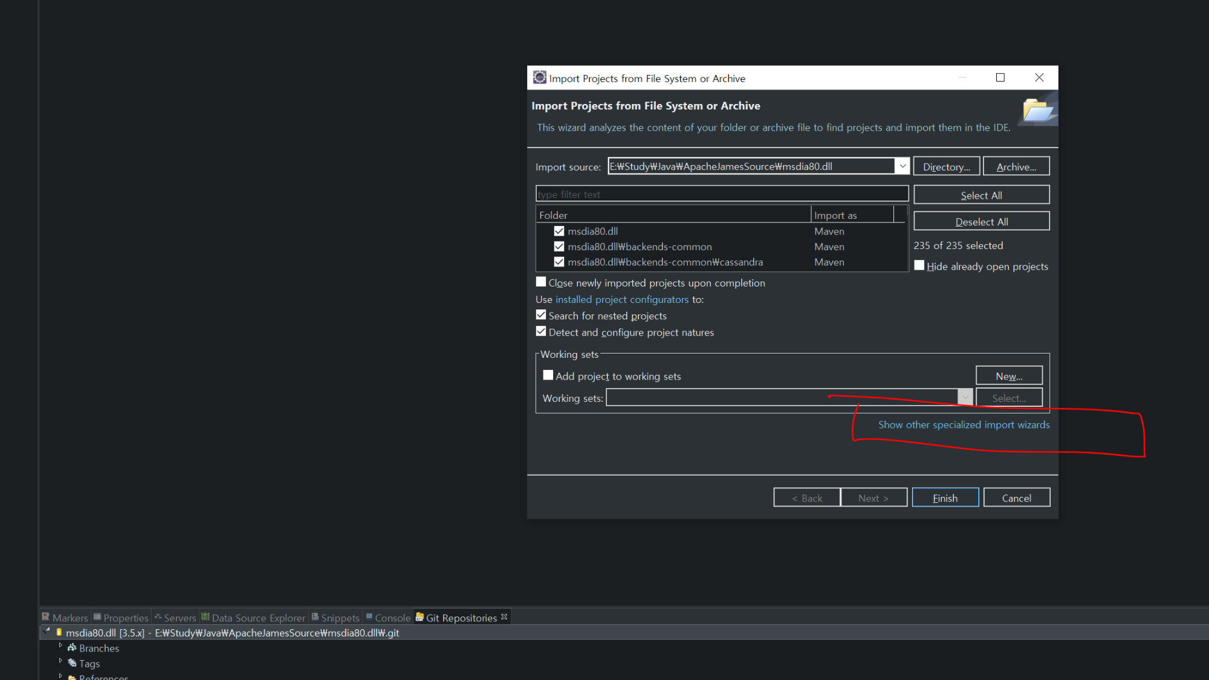1209x680 pixels.
Task: Toggle Hide already open projects checkbox
Action: (x=919, y=266)
